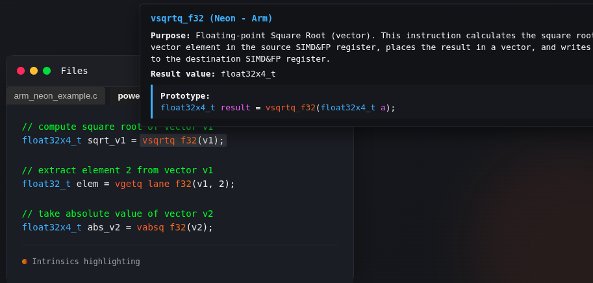Screen dimensions: 593x283
Task: Click the vsqrtq_f32 intrinsic in code
Action: pos(170,141)
